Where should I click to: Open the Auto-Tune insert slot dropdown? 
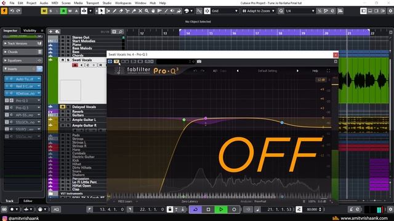click(x=39, y=79)
